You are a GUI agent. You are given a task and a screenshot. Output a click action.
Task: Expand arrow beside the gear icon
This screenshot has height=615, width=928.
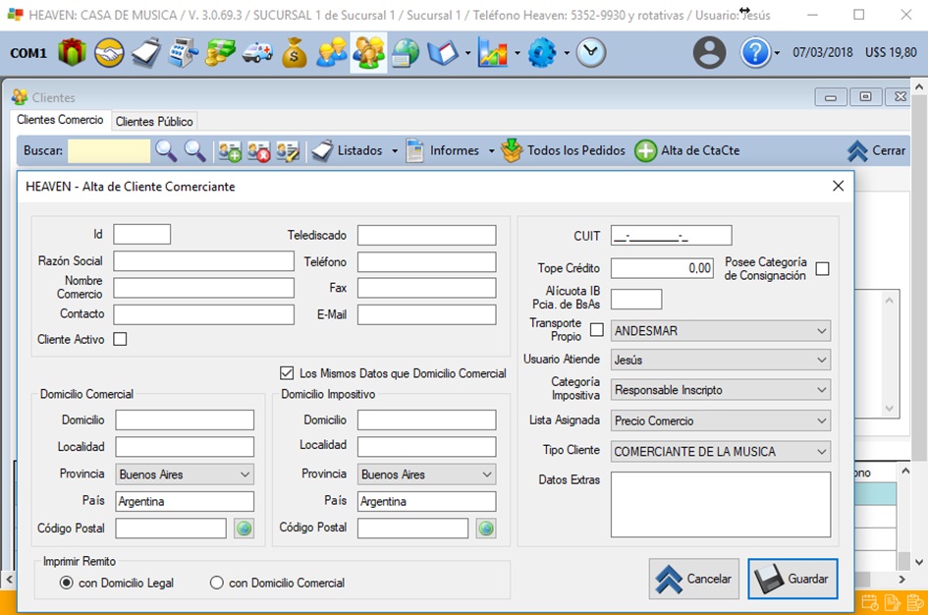click(566, 53)
